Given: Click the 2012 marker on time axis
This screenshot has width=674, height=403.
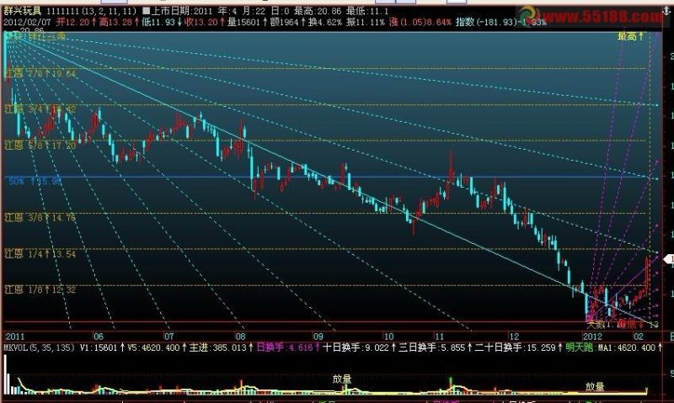Looking at the screenshot, I should click(592, 337).
